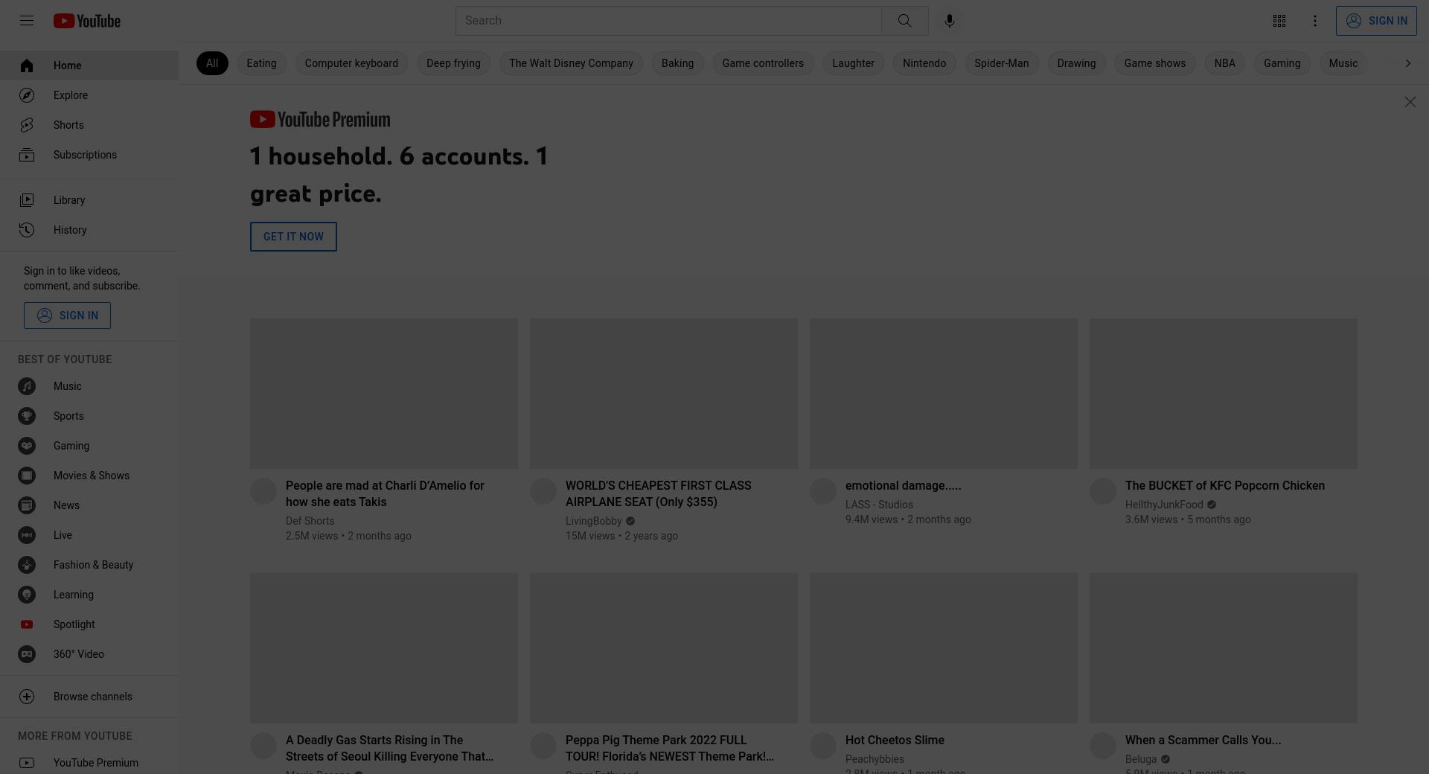Open emotional damage video thumbnail
The height and width of the screenshot is (774, 1429).
(x=944, y=394)
